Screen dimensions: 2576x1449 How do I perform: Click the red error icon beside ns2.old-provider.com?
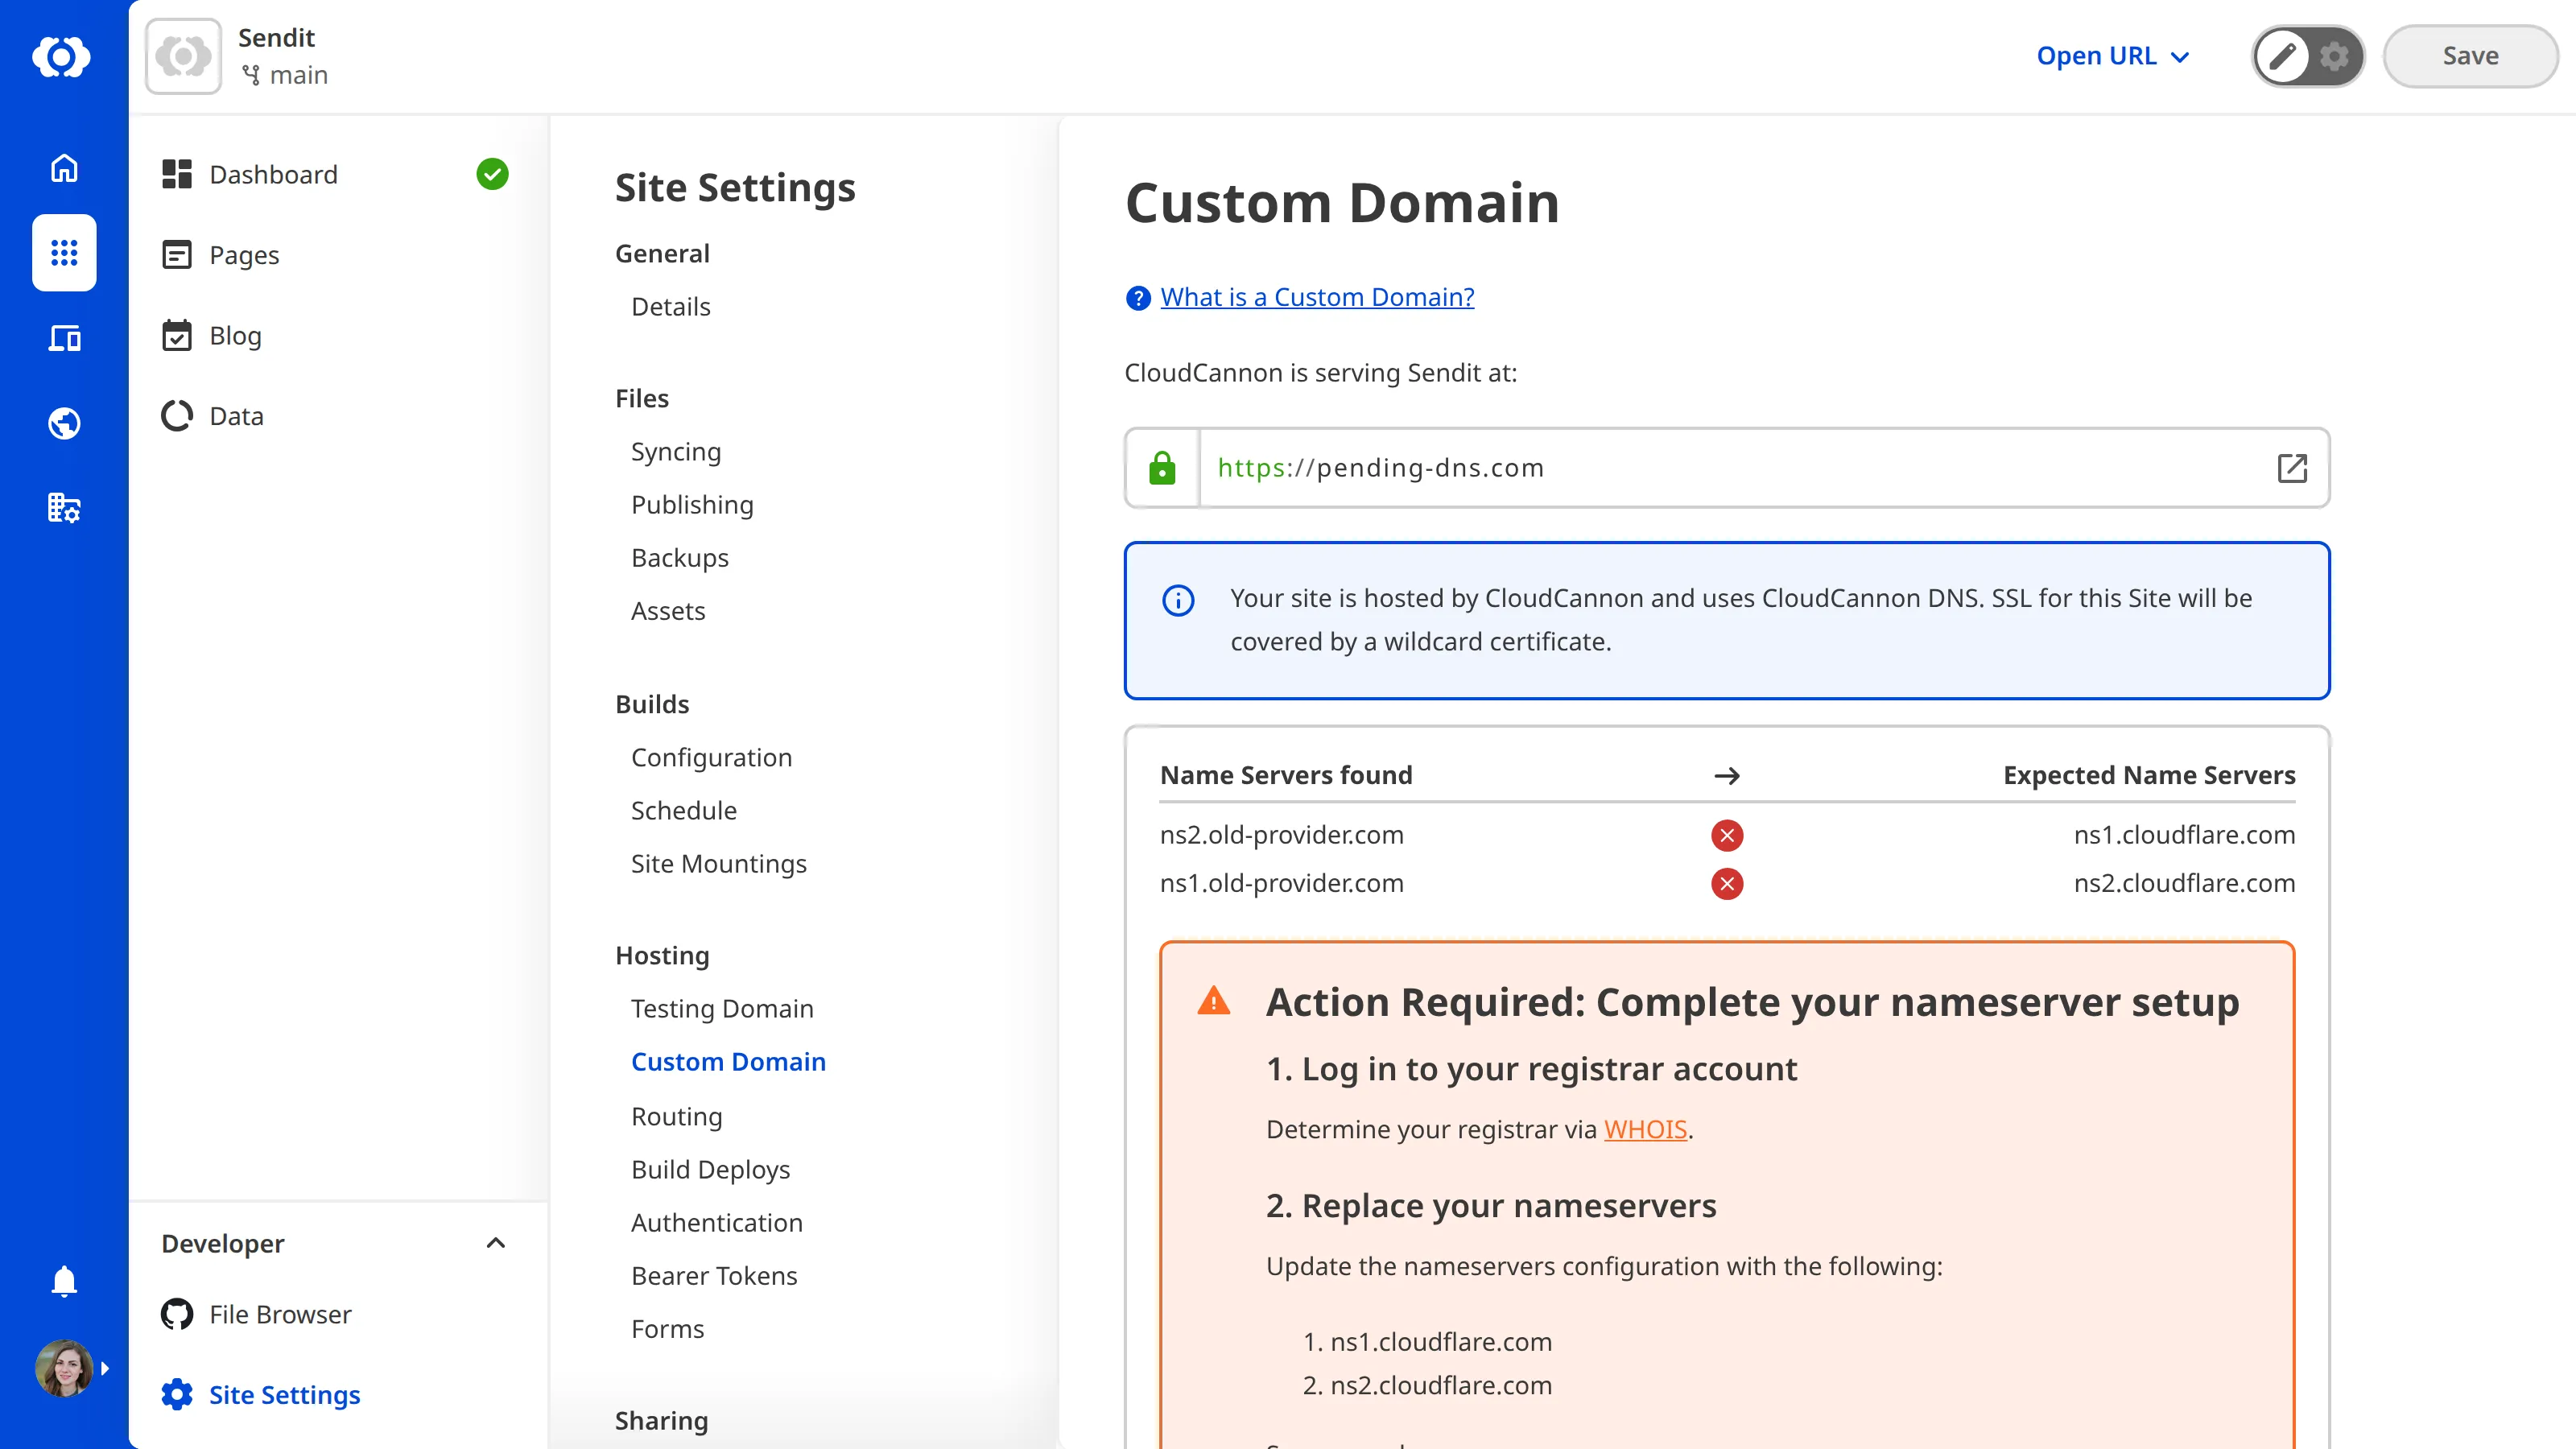pyautogui.click(x=1727, y=836)
